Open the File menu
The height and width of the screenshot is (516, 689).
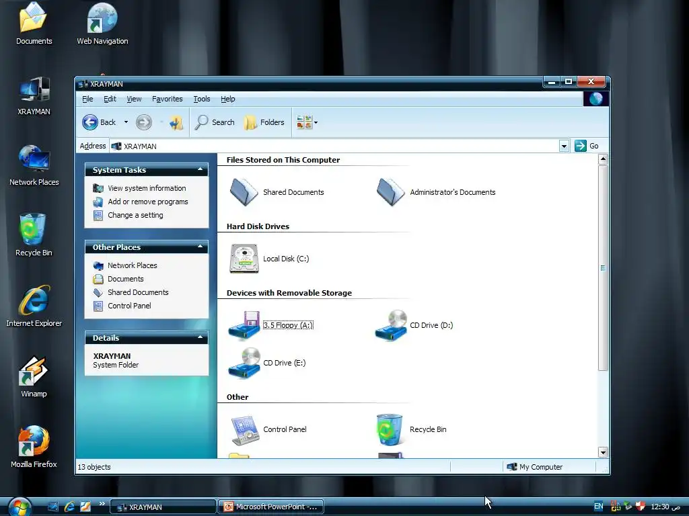[x=87, y=99]
